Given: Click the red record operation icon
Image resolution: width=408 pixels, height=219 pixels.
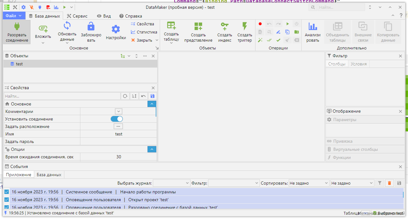Looking at the screenshot, I should pyautogui.click(x=260, y=24).
